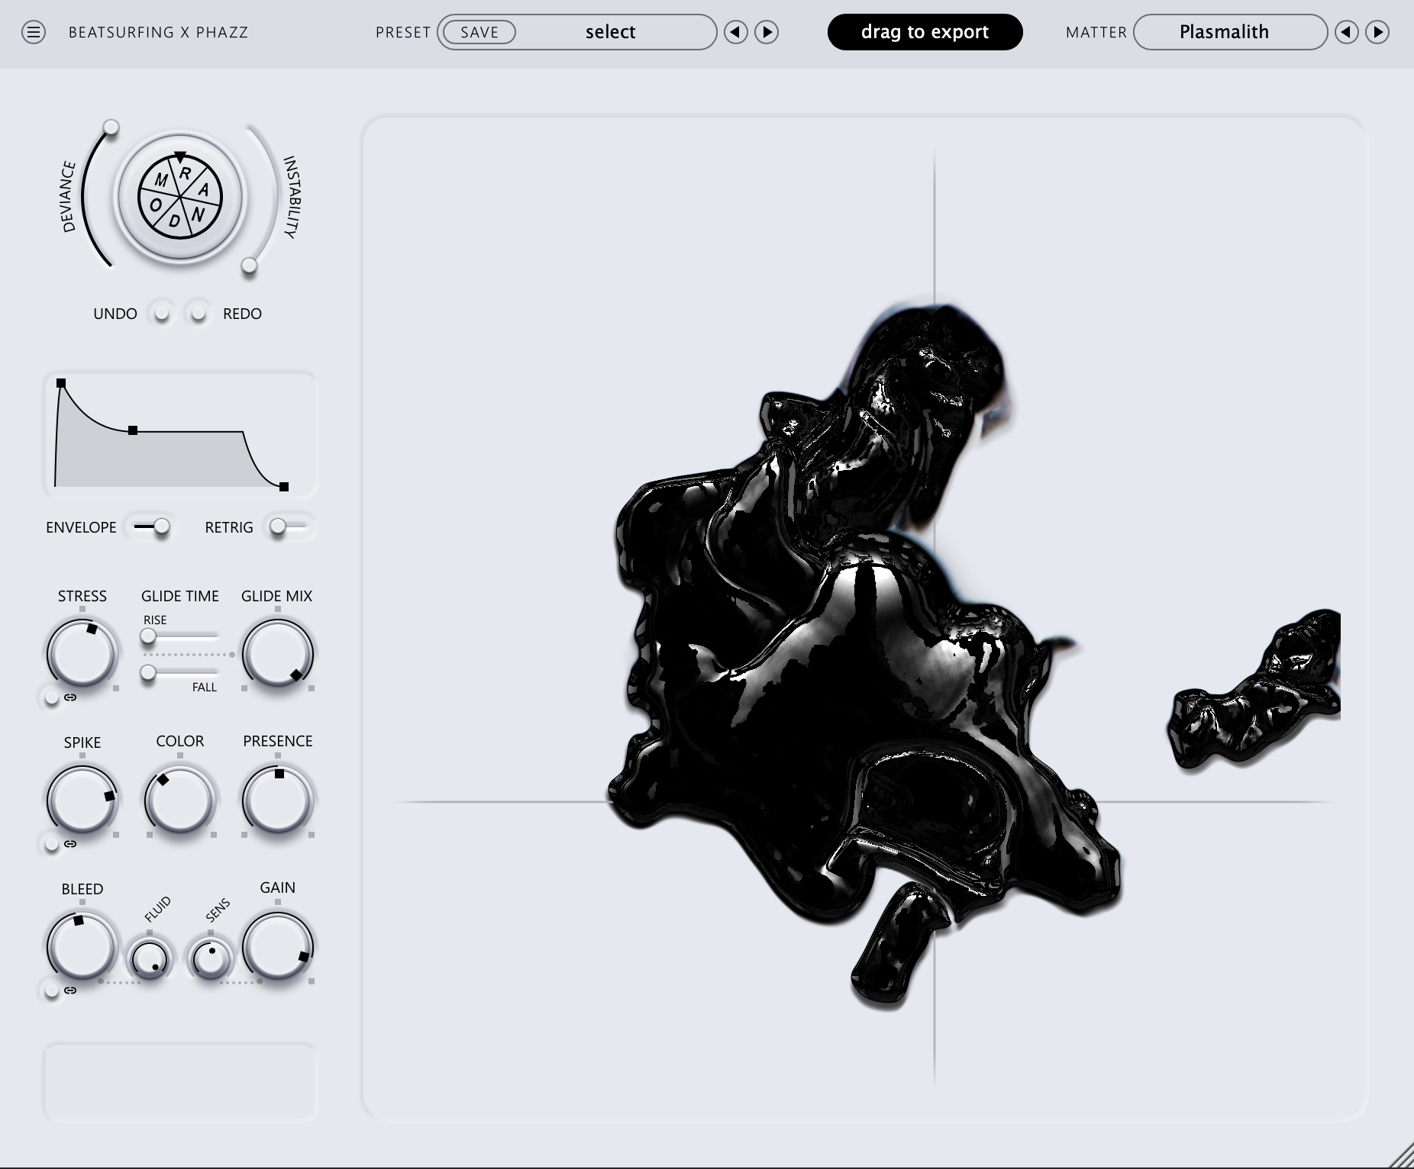Click the UNDO button
The image size is (1414, 1169).
point(161,314)
